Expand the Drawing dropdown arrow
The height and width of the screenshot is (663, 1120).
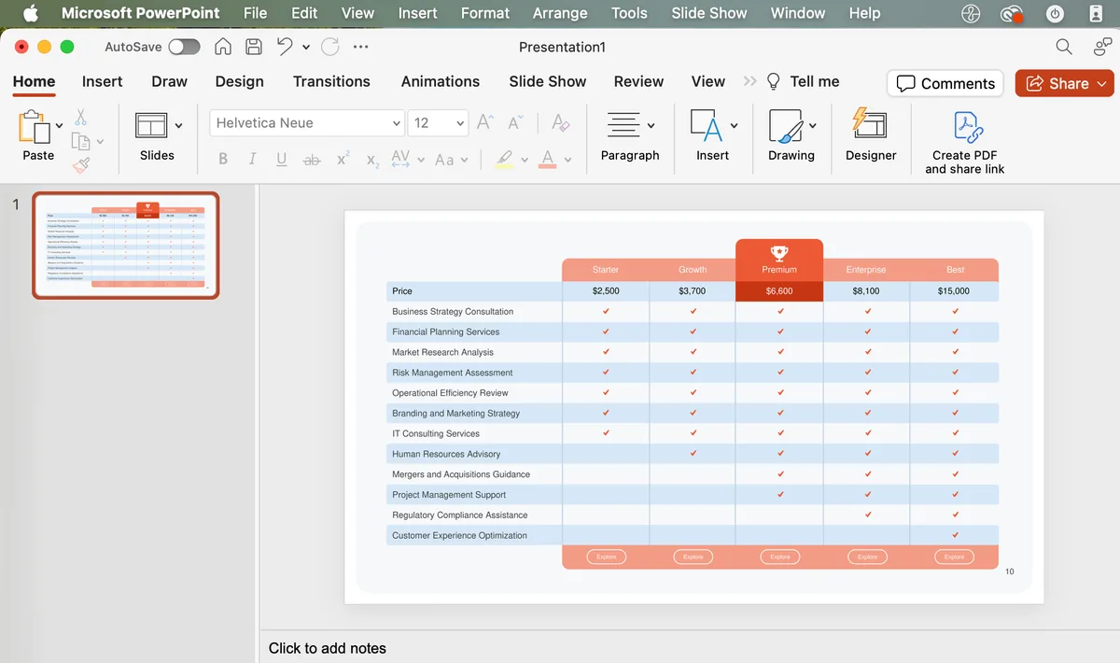tap(812, 125)
